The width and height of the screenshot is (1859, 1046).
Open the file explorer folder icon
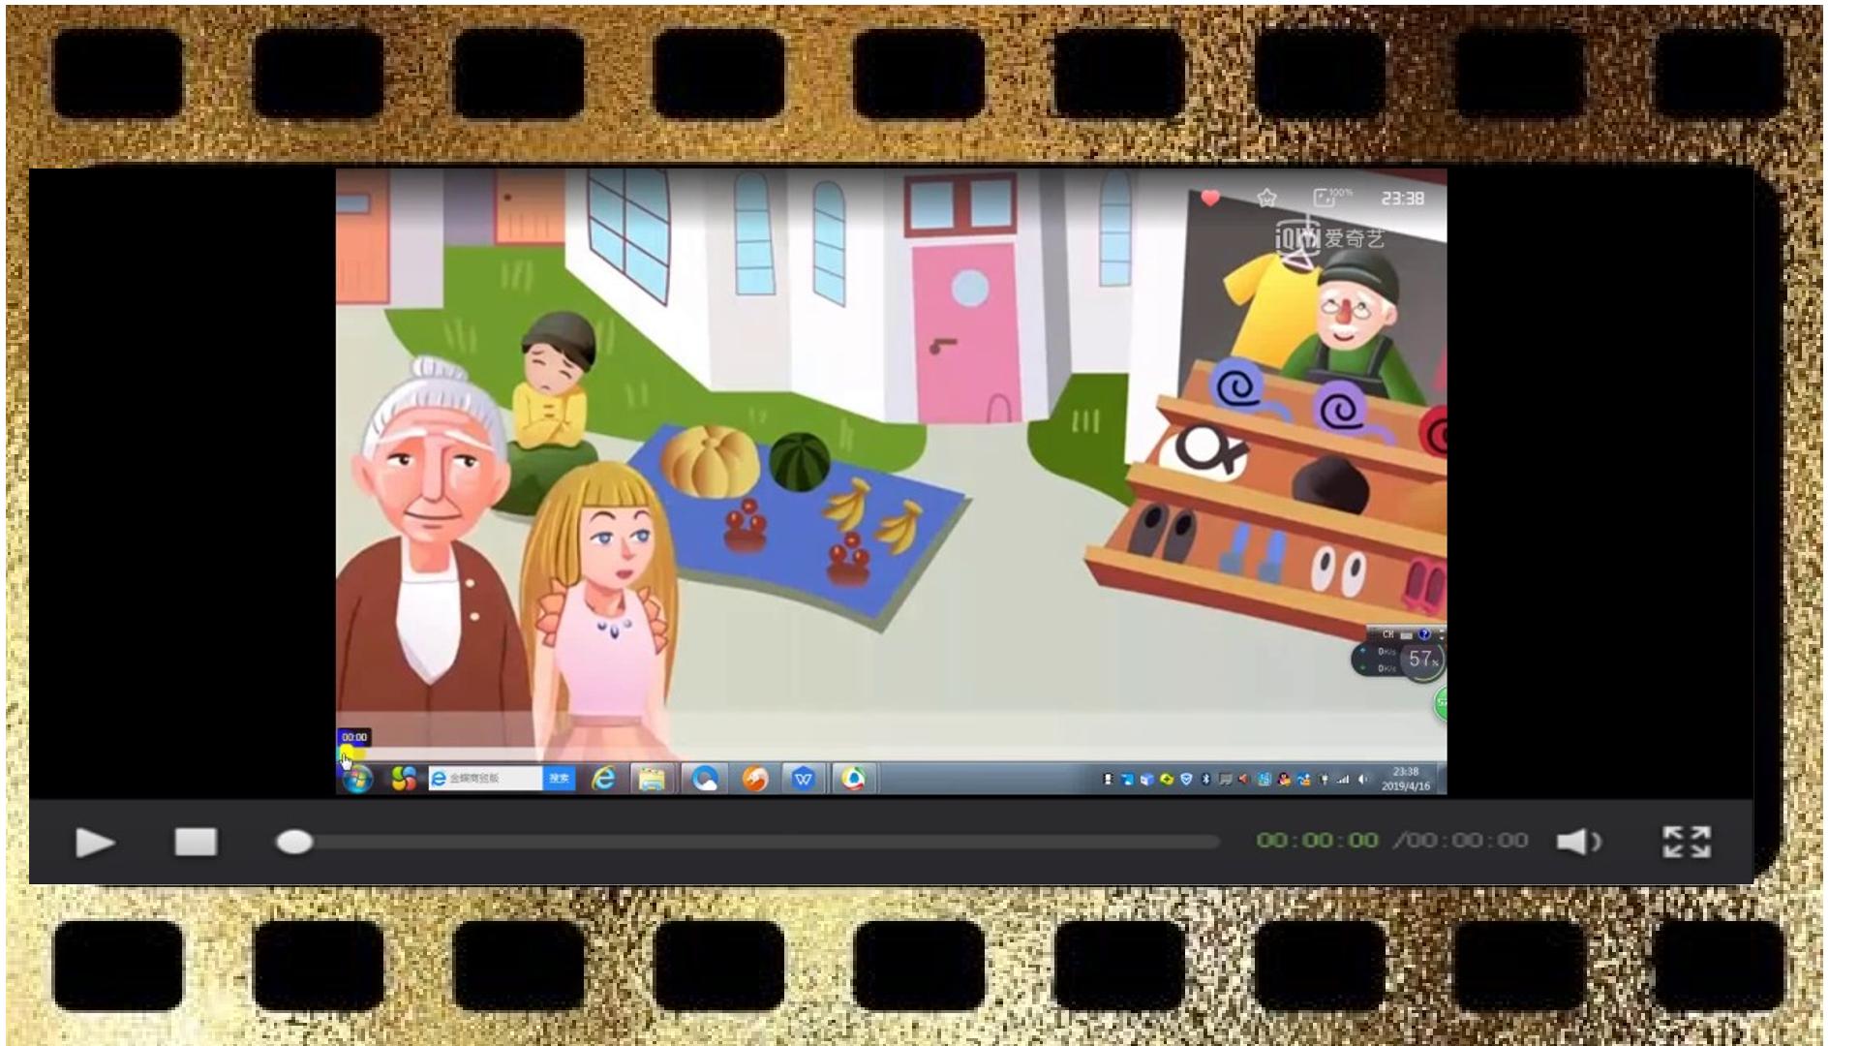[652, 779]
